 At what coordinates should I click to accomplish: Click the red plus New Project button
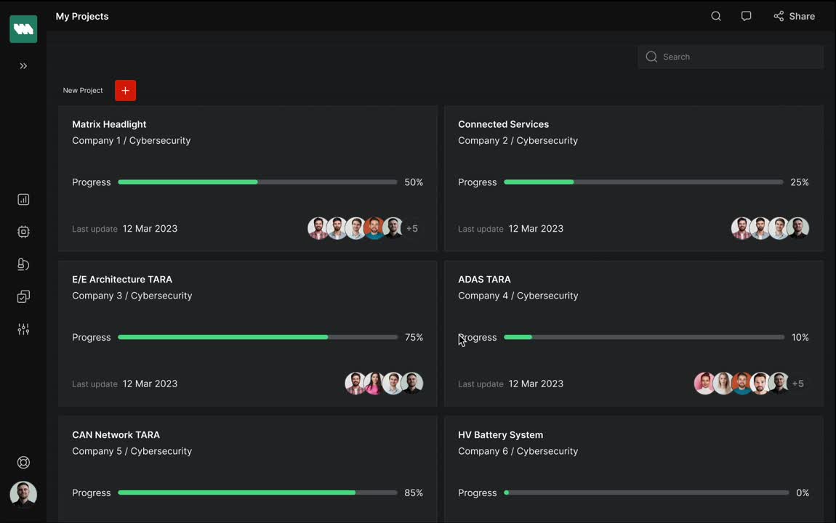[125, 91]
